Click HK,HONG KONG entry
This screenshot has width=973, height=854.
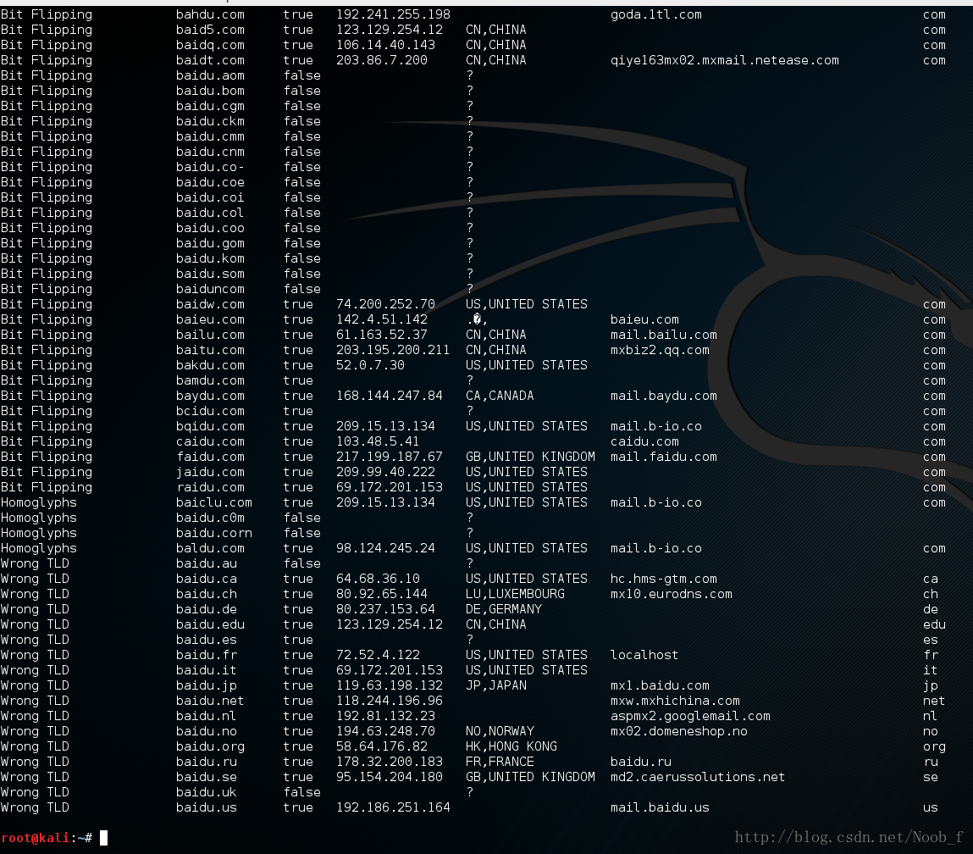[511, 746]
